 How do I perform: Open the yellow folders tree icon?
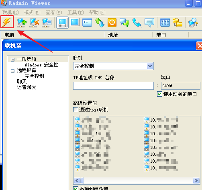coord(178,23)
